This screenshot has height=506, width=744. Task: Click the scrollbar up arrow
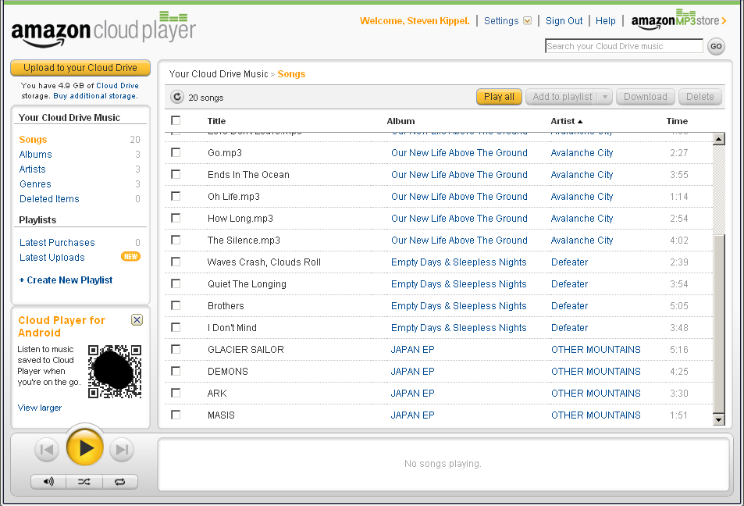[719, 139]
